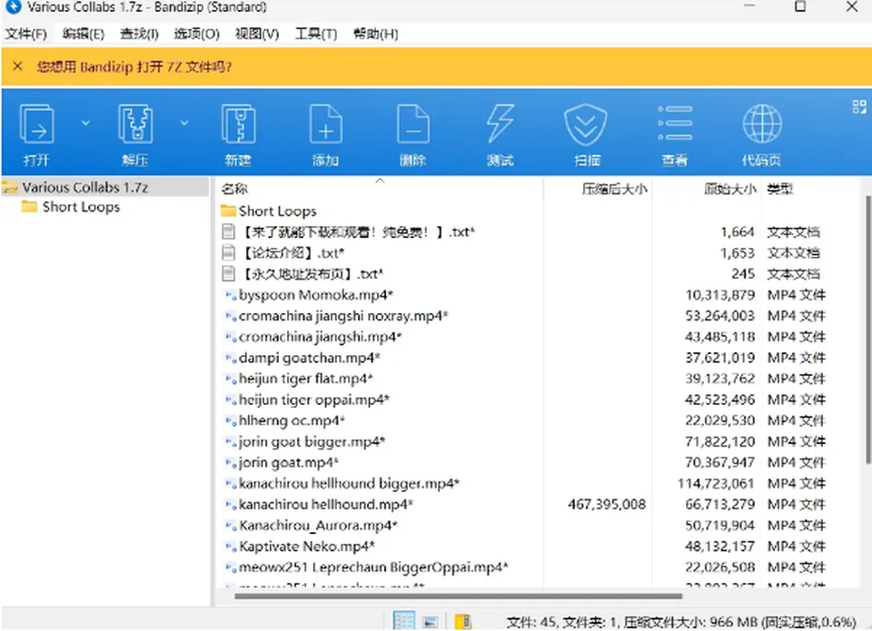The height and width of the screenshot is (631, 872).
Task: Select Short Loops folder in the left tree
Action: (81, 207)
